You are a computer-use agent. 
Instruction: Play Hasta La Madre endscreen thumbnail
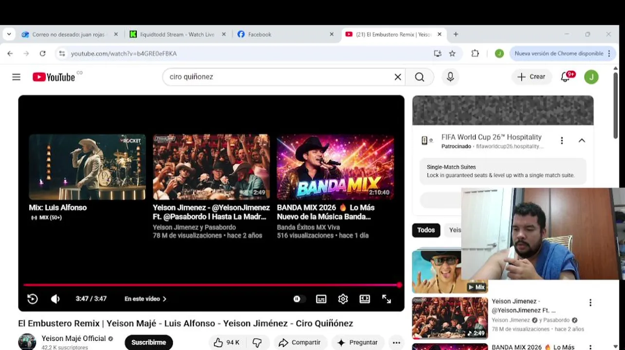(x=211, y=167)
